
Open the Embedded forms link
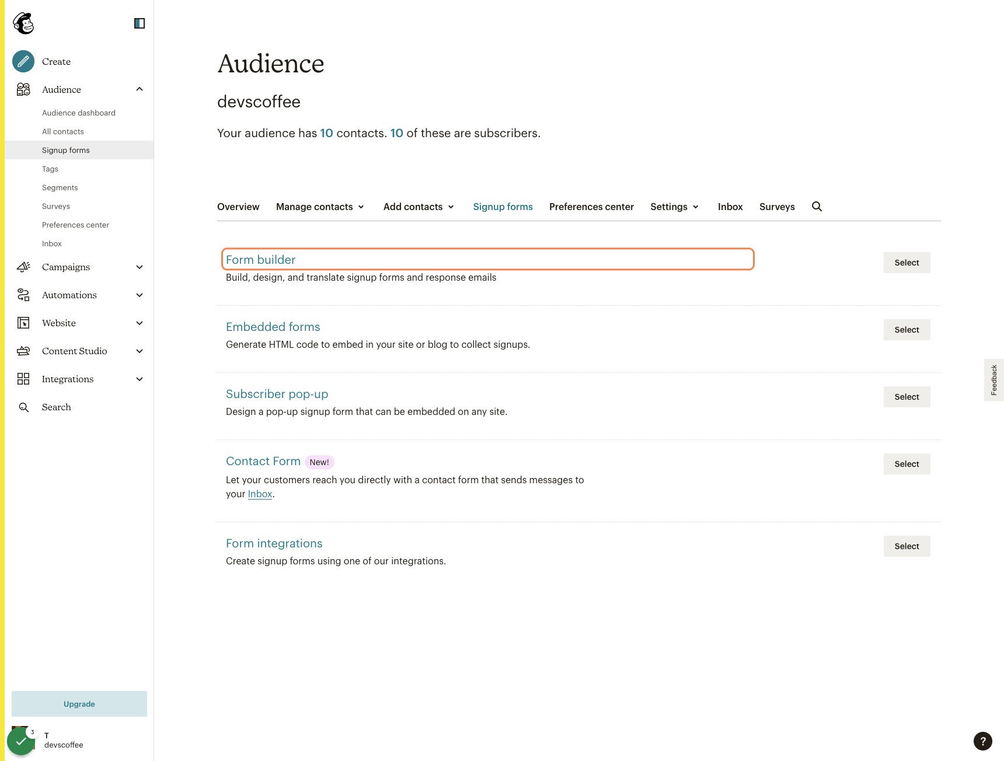(273, 327)
